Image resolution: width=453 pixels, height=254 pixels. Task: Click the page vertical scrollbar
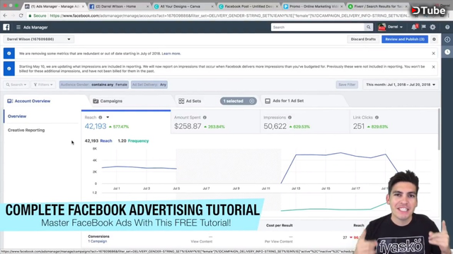point(439,129)
